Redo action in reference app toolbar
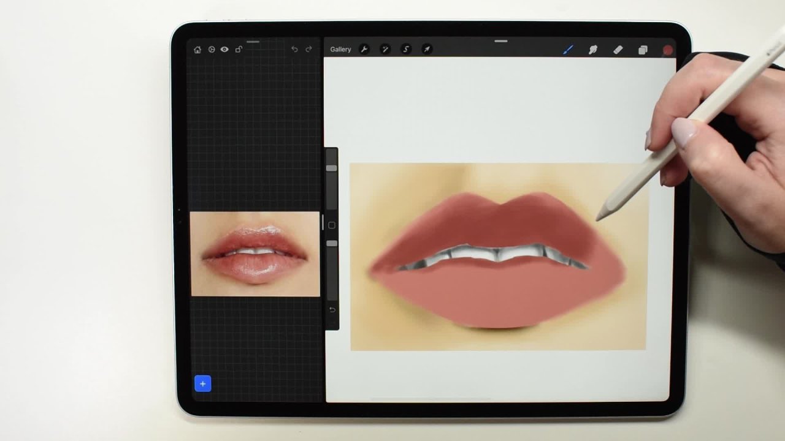785x441 pixels. 308,50
